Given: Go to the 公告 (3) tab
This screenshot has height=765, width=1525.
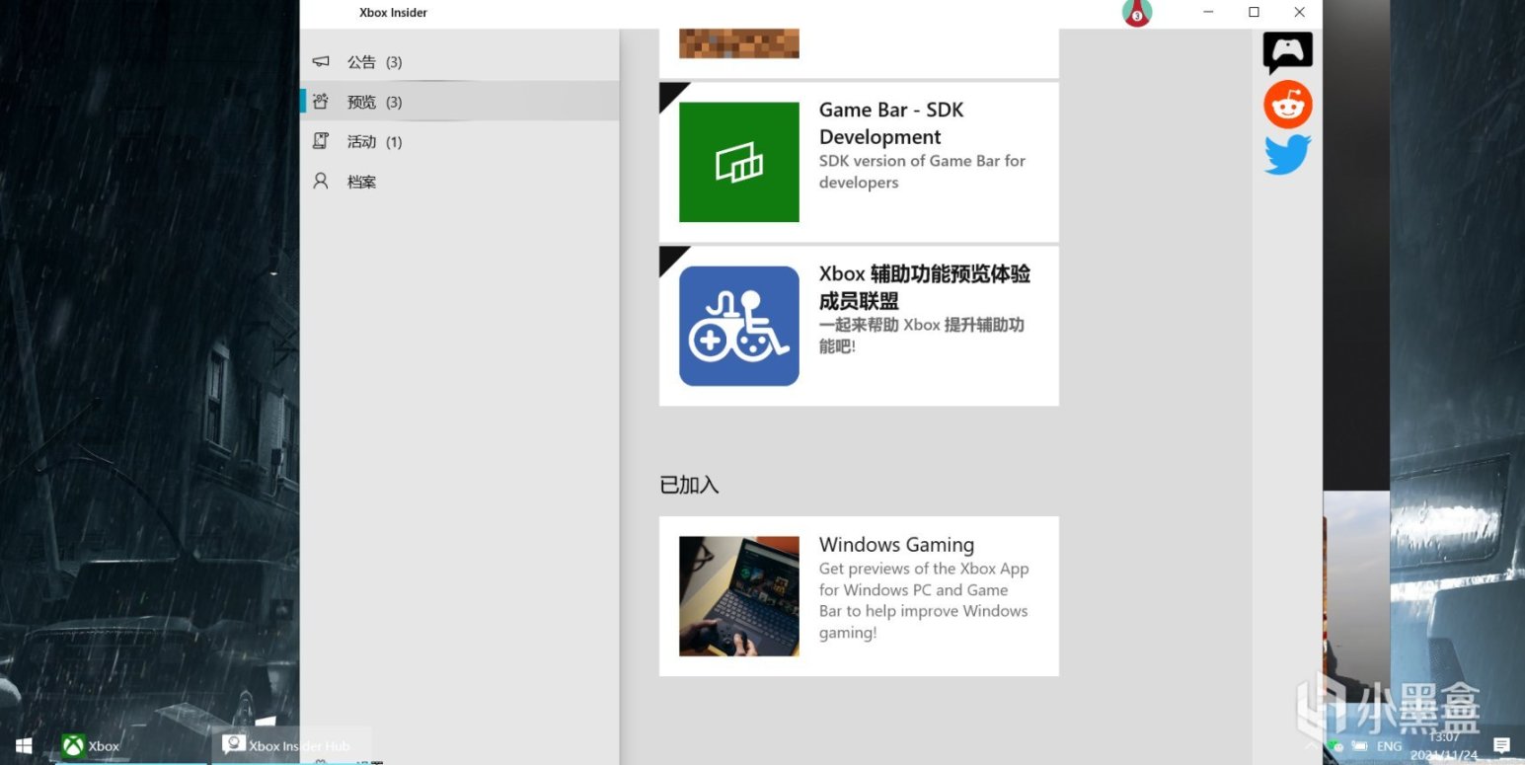Looking at the screenshot, I should click(x=460, y=62).
